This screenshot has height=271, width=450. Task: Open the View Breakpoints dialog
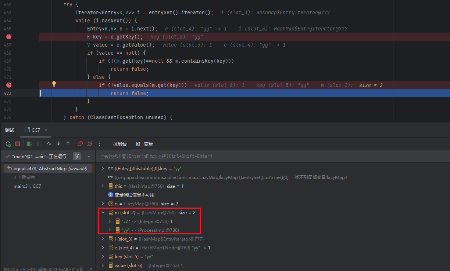(x=80, y=144)
